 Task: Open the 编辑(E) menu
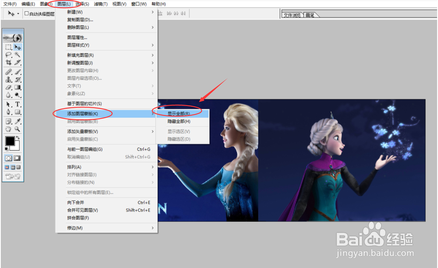pyautogui.click(x=28, y=4)
